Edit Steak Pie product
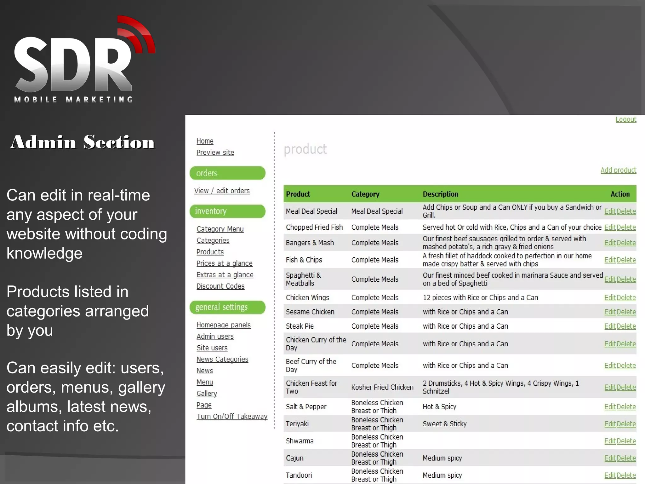Screen dimensions: 645x484 [610, 326]
